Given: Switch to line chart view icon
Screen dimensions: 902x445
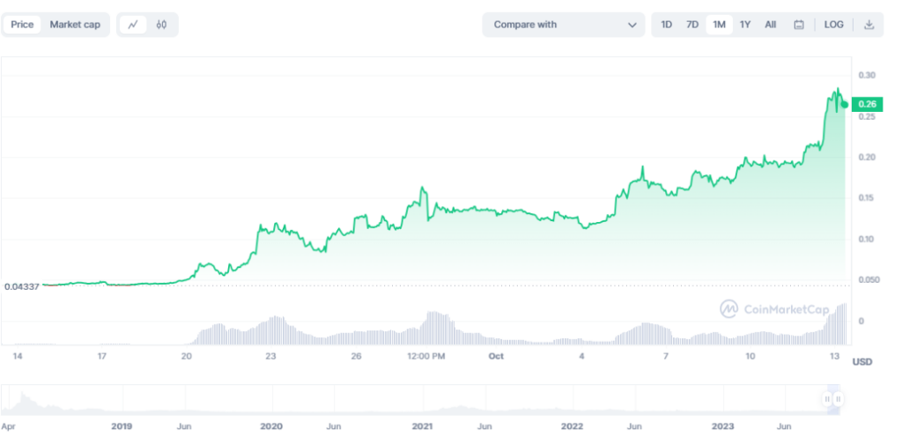Looking at the screenshot, I should (x=133, y=25).
